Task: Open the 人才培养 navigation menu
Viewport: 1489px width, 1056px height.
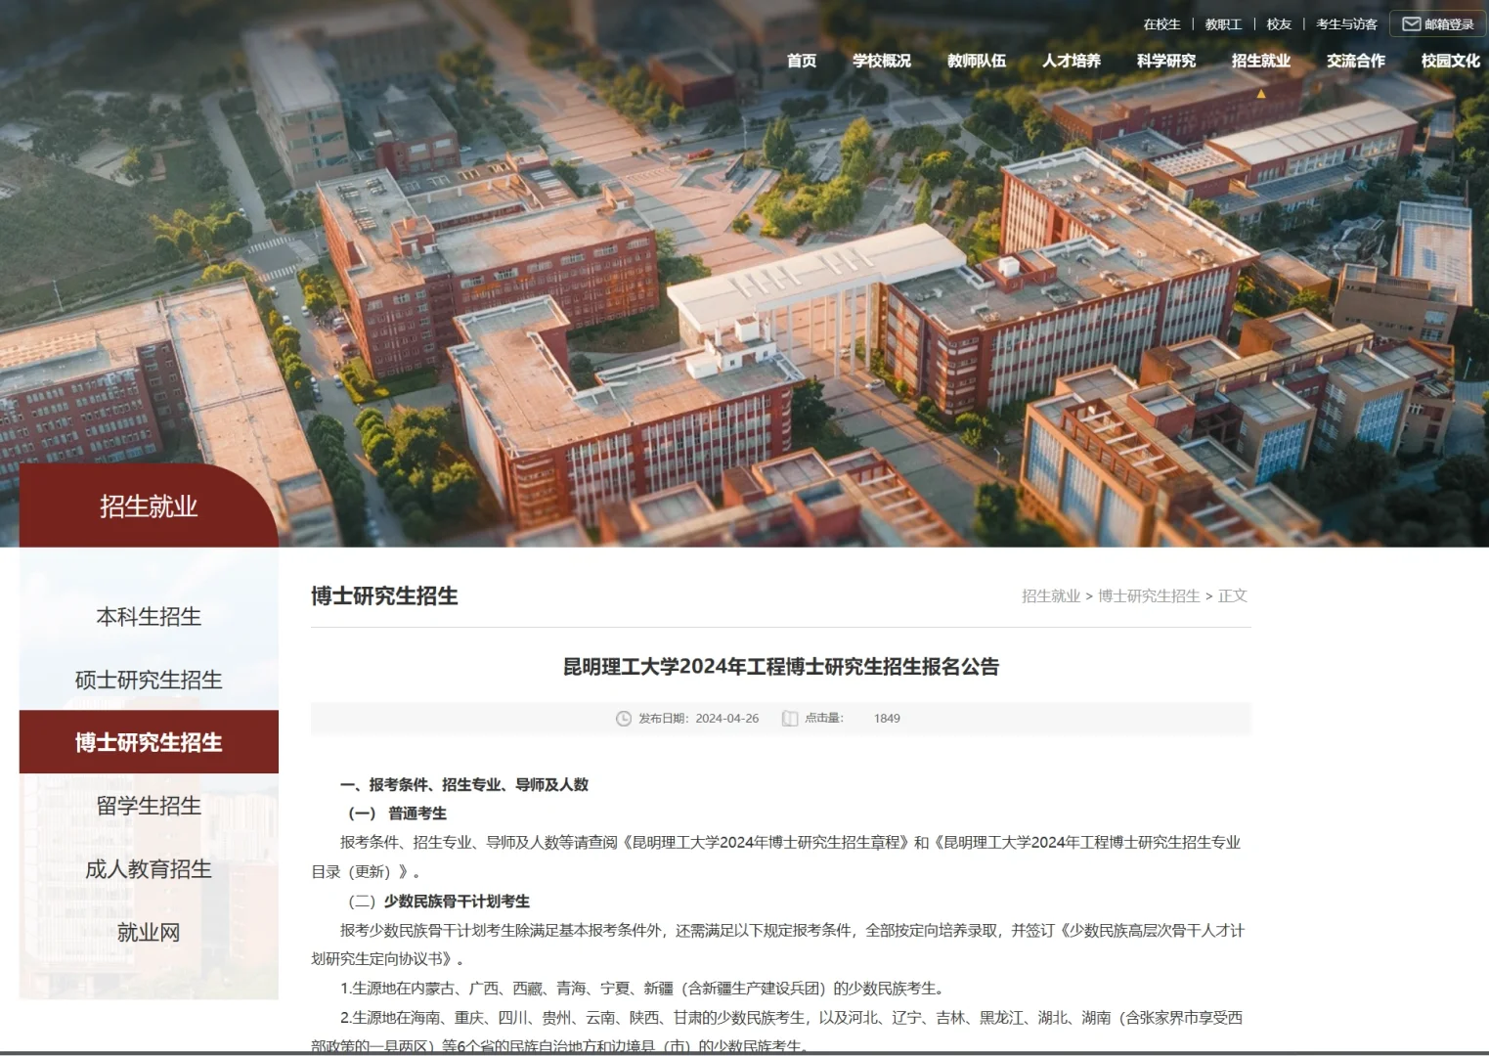Action: click(x=1072, y=61)
